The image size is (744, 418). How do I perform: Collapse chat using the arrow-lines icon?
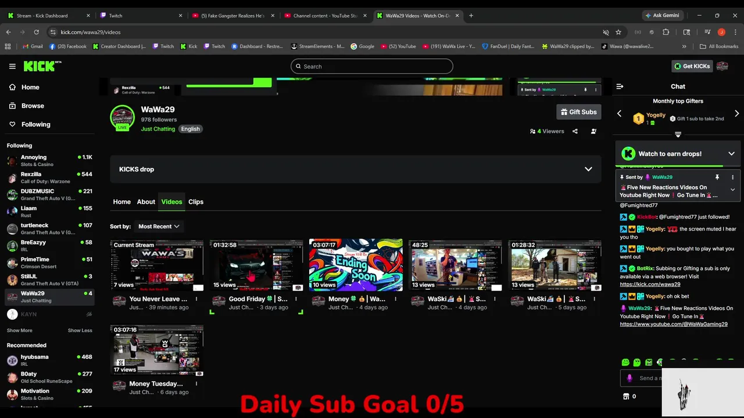(620, 87)
